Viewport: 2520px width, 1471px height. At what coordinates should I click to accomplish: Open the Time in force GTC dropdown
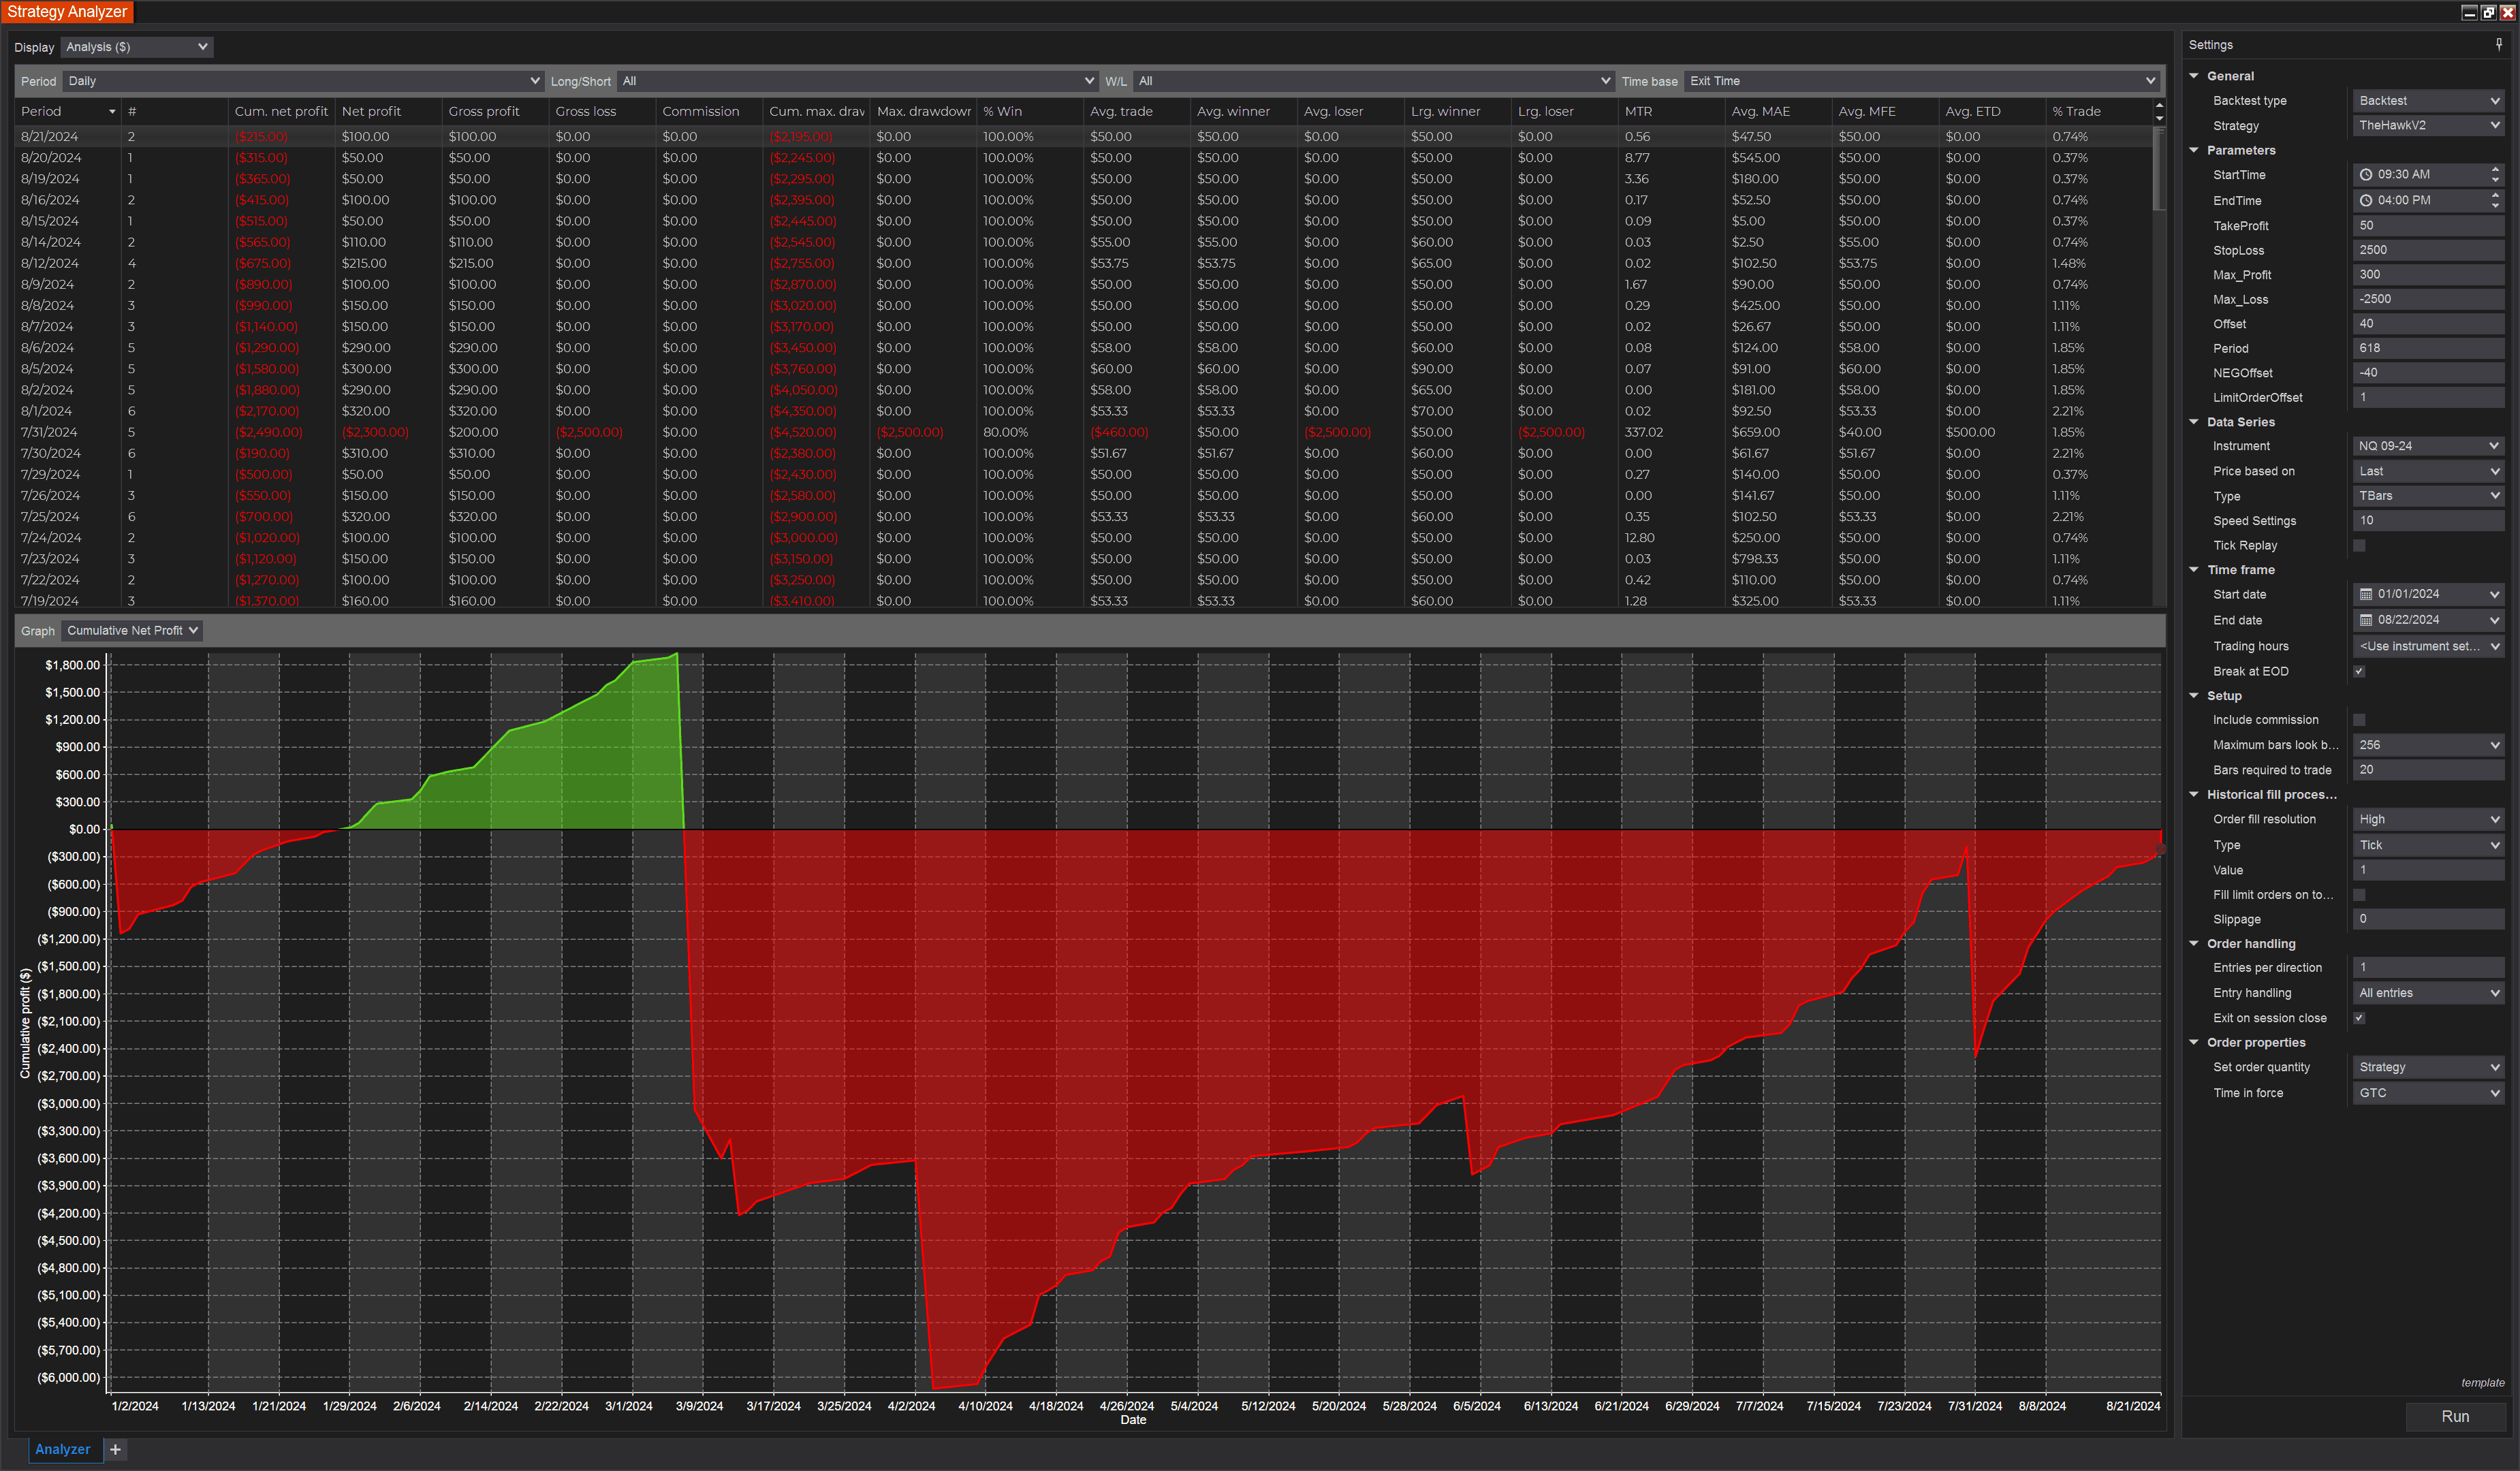pos(2429,1093)
